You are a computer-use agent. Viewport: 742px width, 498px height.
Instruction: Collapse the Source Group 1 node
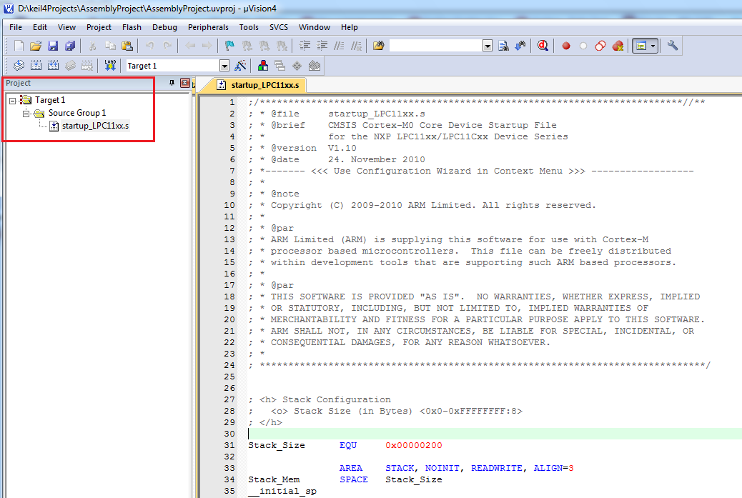coord(26,113)
